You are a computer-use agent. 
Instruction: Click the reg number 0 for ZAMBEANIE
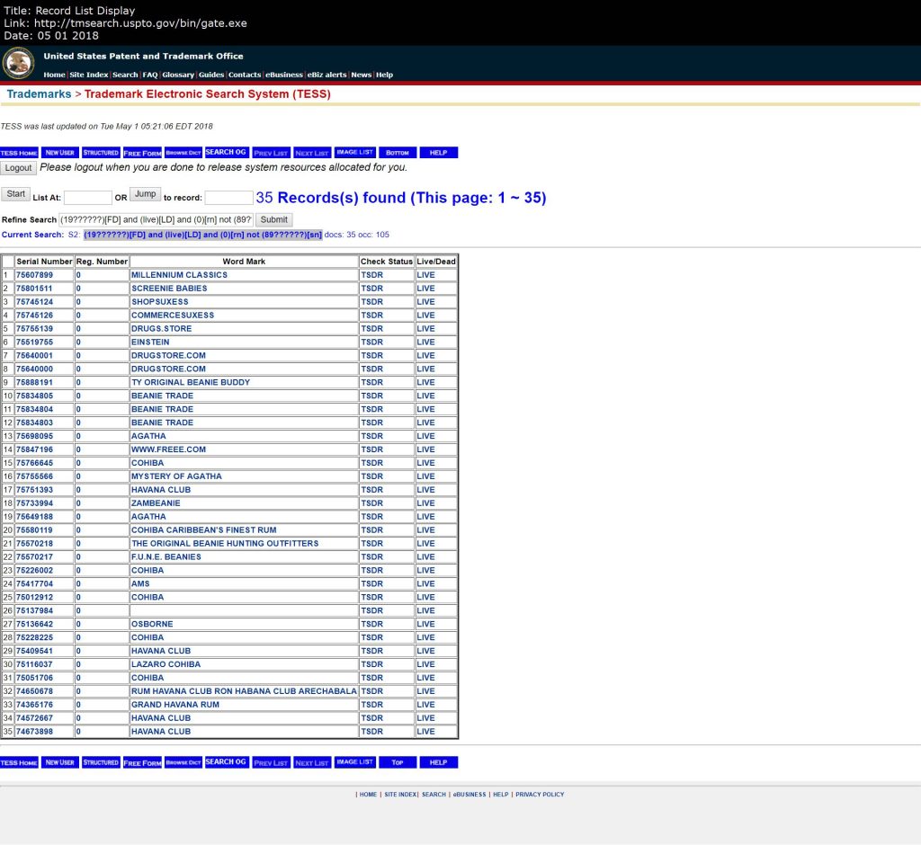tap(78, 503)
